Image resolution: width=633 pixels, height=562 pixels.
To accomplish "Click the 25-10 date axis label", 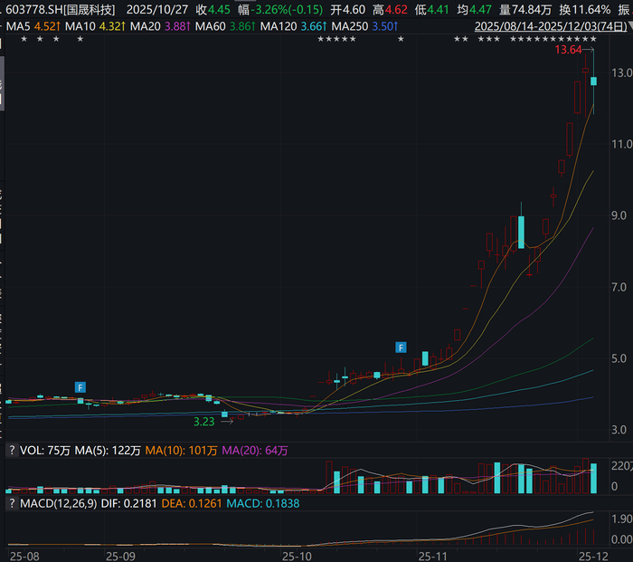I will point(297,556).
